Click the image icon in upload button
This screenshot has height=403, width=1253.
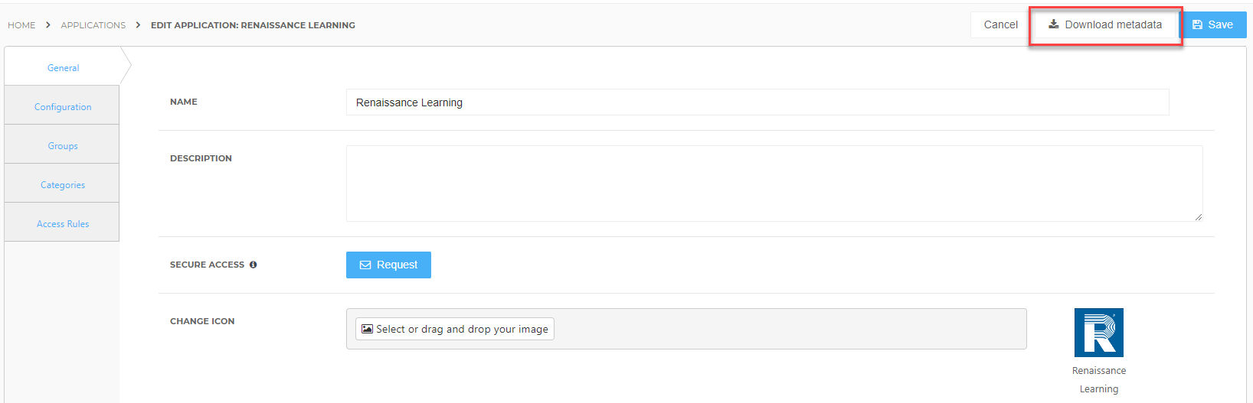click(368, 329)
